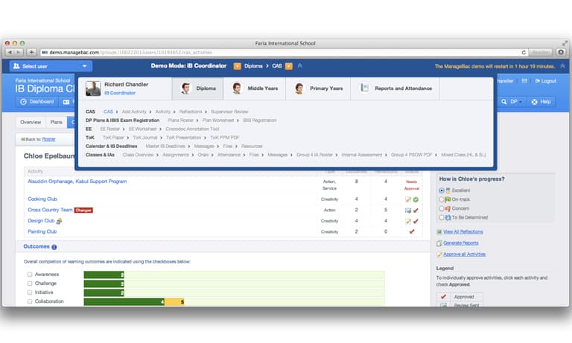Image resolution: width=572 pixels, height=343 pixels.
Task: Open EE Worksheet link
Action: click(x=143, y=129)
